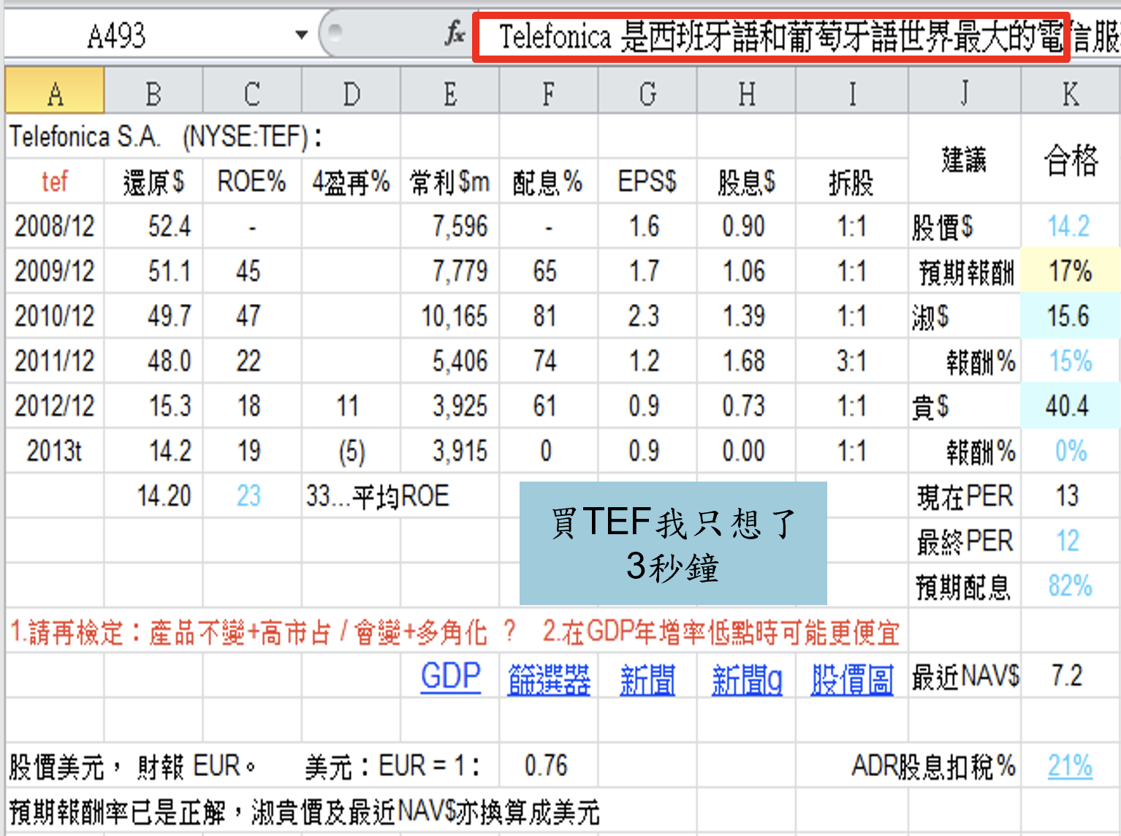Click the EPS$ heading cell

(647, 180)
